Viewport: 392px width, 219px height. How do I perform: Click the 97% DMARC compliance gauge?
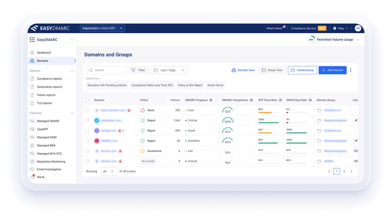coord(228,131)
